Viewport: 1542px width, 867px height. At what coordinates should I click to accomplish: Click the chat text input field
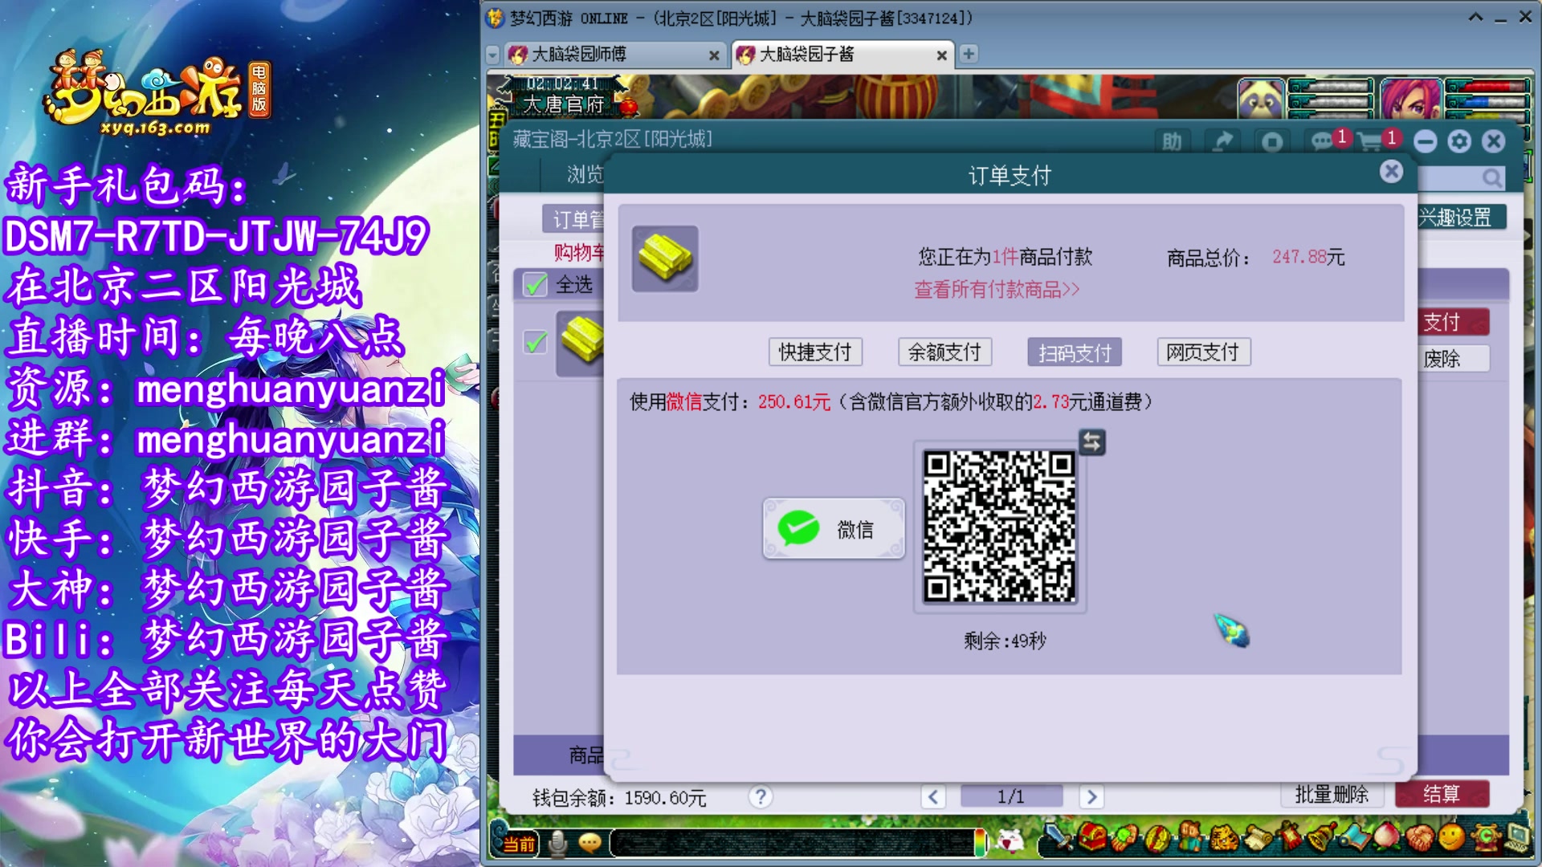(792, 842)
